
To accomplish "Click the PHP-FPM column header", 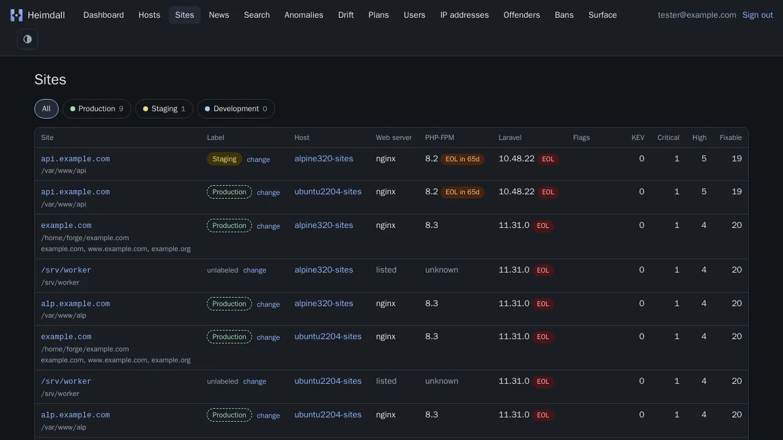I will click(440, 137).
